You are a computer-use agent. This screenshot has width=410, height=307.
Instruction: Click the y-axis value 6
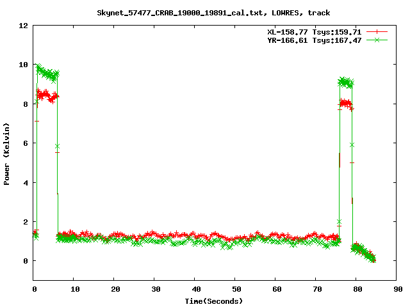point(26,143)
